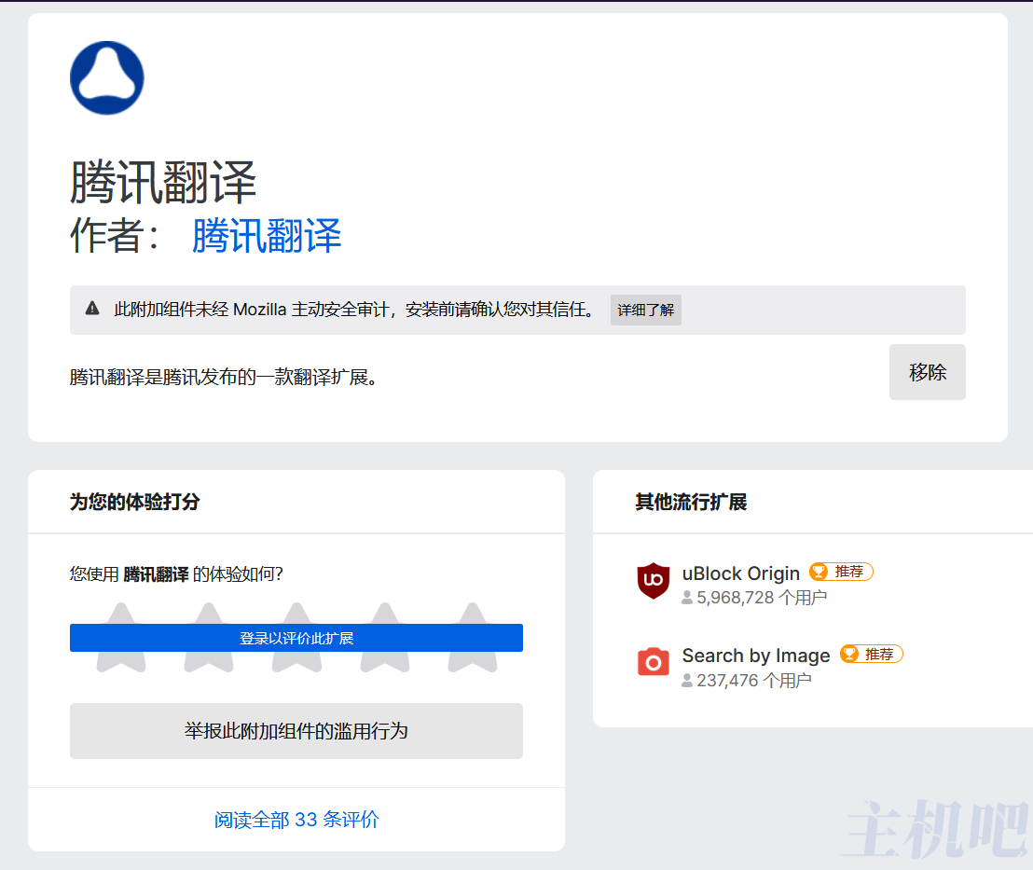Click 登录以评价此扩展 button
1033x870 pixels.
pos(296,638)
